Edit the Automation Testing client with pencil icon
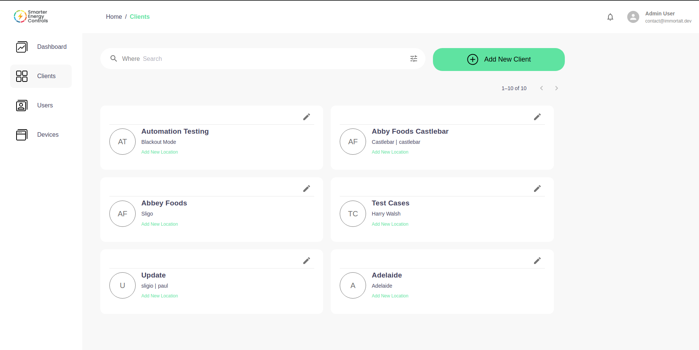This screenshot has width=699, height=350. pyautogui.click(x=307, y=117)
